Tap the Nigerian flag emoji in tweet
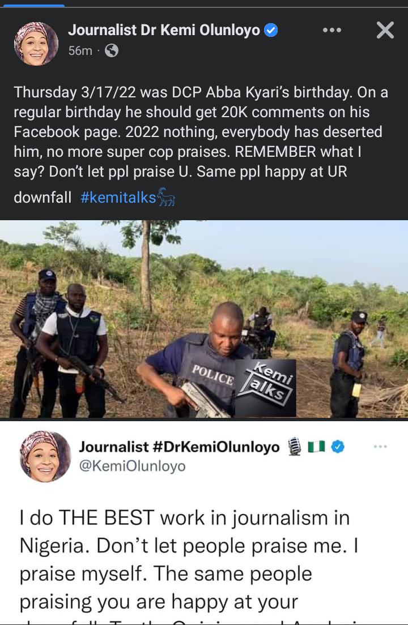Screen dimensions: 408x625 (315, 447)
